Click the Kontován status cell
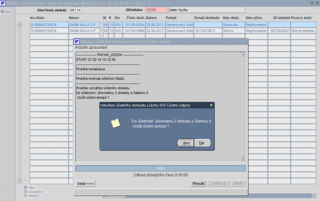 pyautogui.click(x=234, y=25)
